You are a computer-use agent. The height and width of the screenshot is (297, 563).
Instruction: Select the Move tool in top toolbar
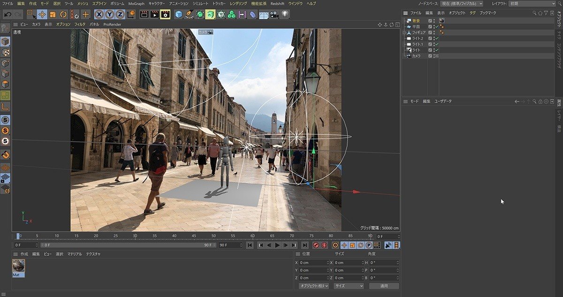click(x=42, y=15)
